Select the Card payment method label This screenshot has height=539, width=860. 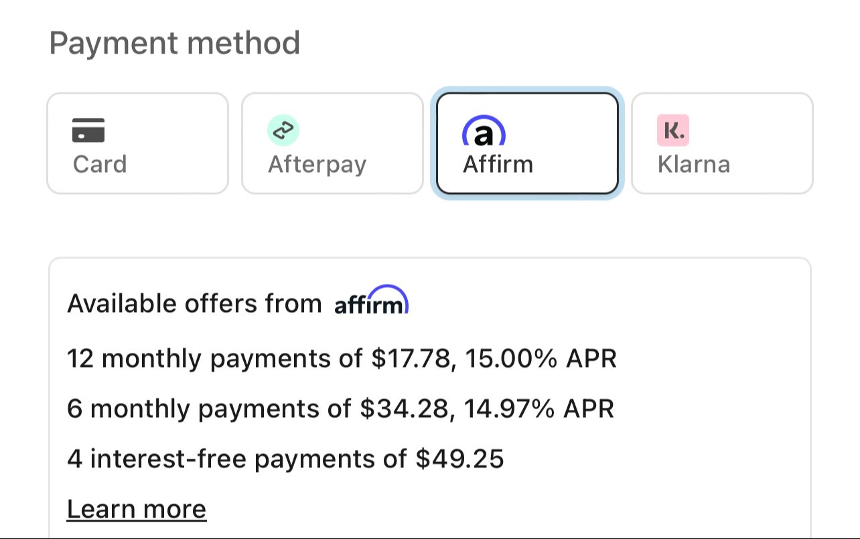point(100,165)
